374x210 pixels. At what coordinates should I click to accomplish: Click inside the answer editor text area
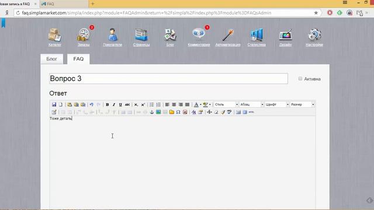pos(182,162)
